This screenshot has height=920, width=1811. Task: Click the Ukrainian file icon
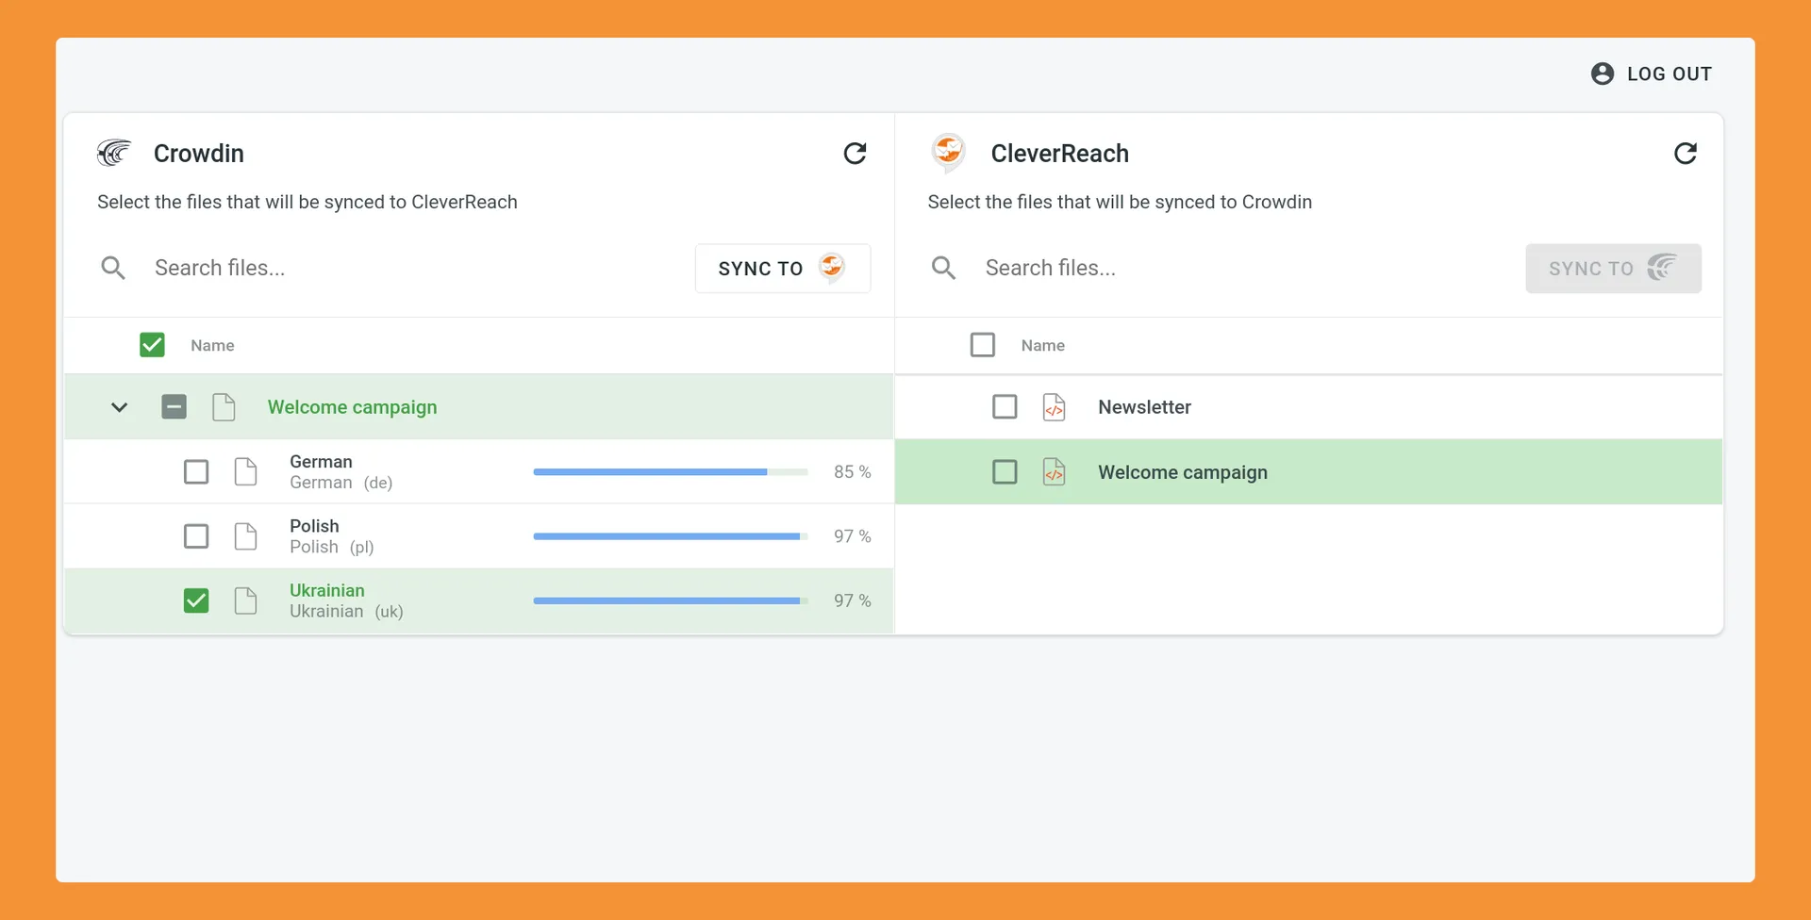[x=245, y=600]
